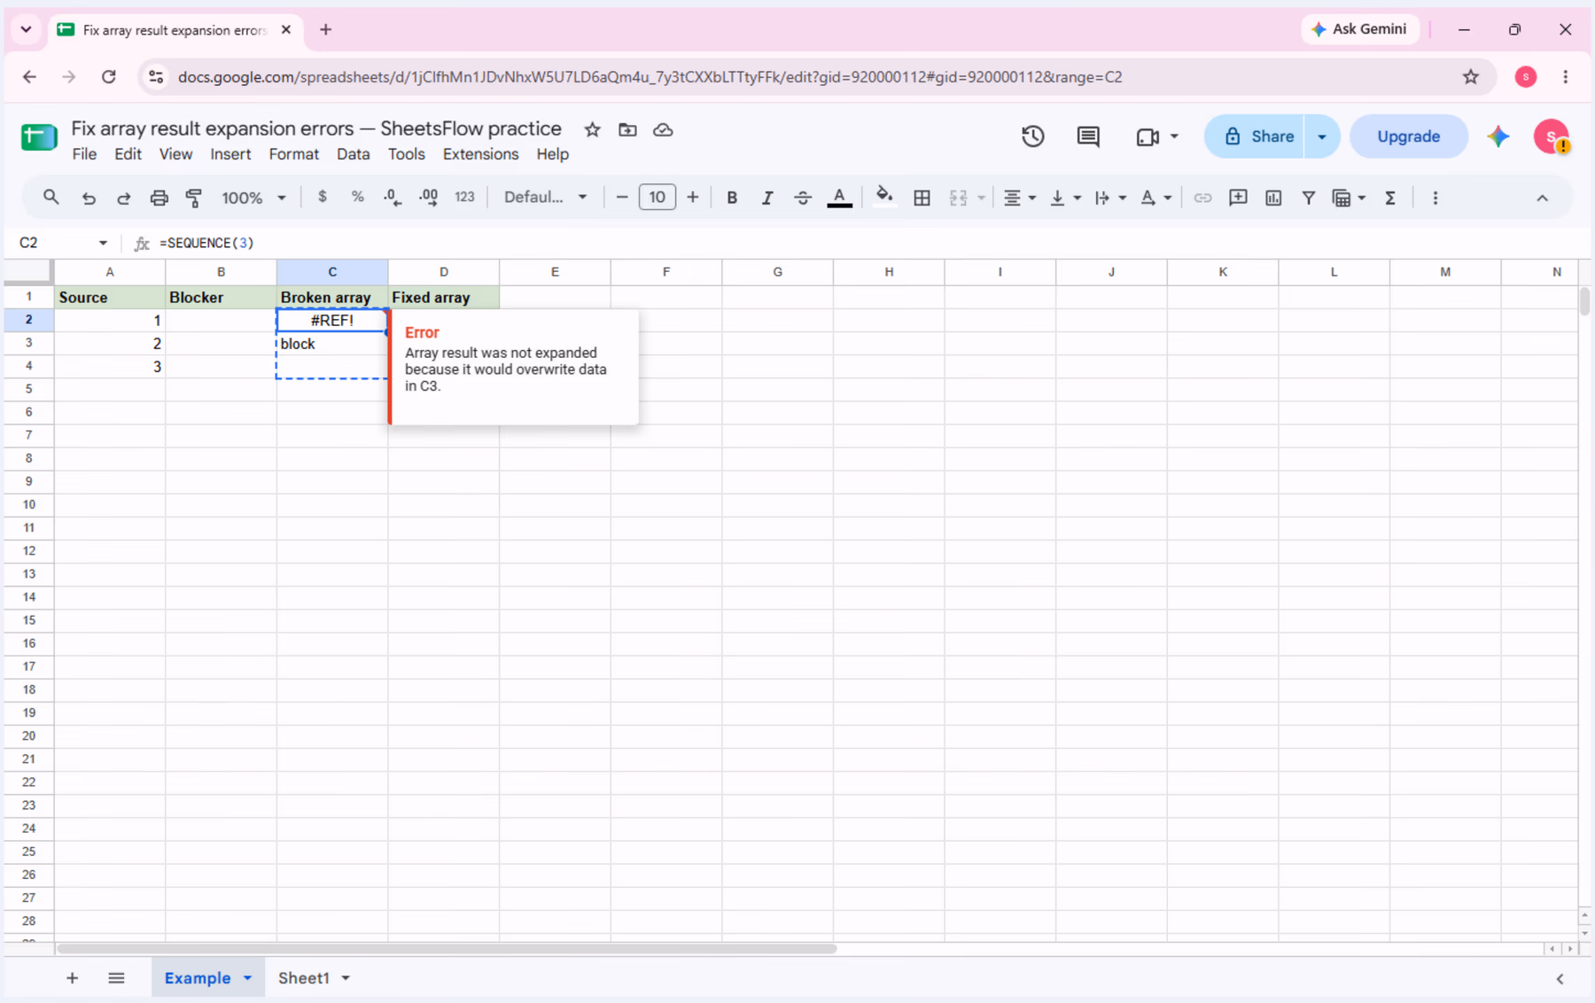Create a filter with funnel icon
This screenshot has height=1003, width=1595.
coord(1308,198)
